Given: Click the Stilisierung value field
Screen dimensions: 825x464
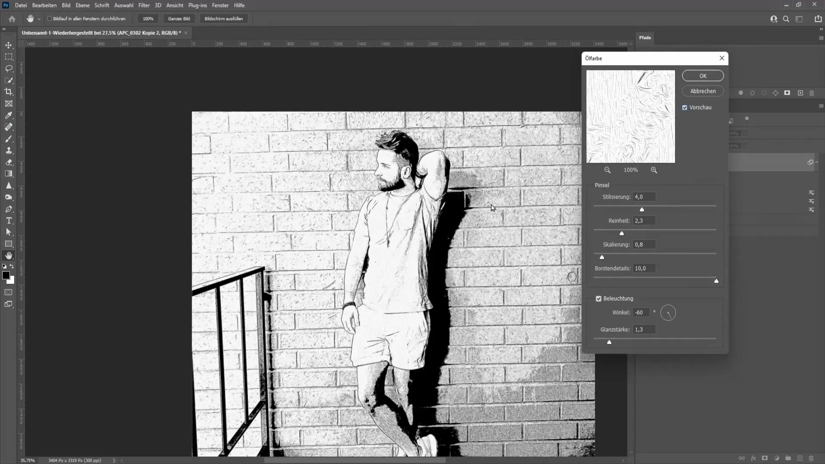Looking at the screenshot, I should pyautogui.click(x=644, y=197).
